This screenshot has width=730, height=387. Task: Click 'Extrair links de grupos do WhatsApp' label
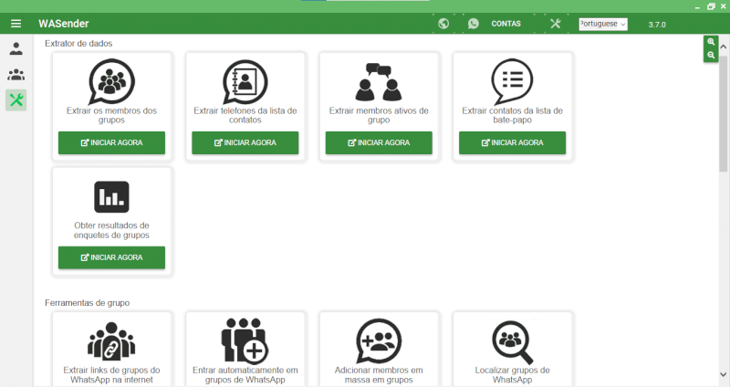point(111,375)
